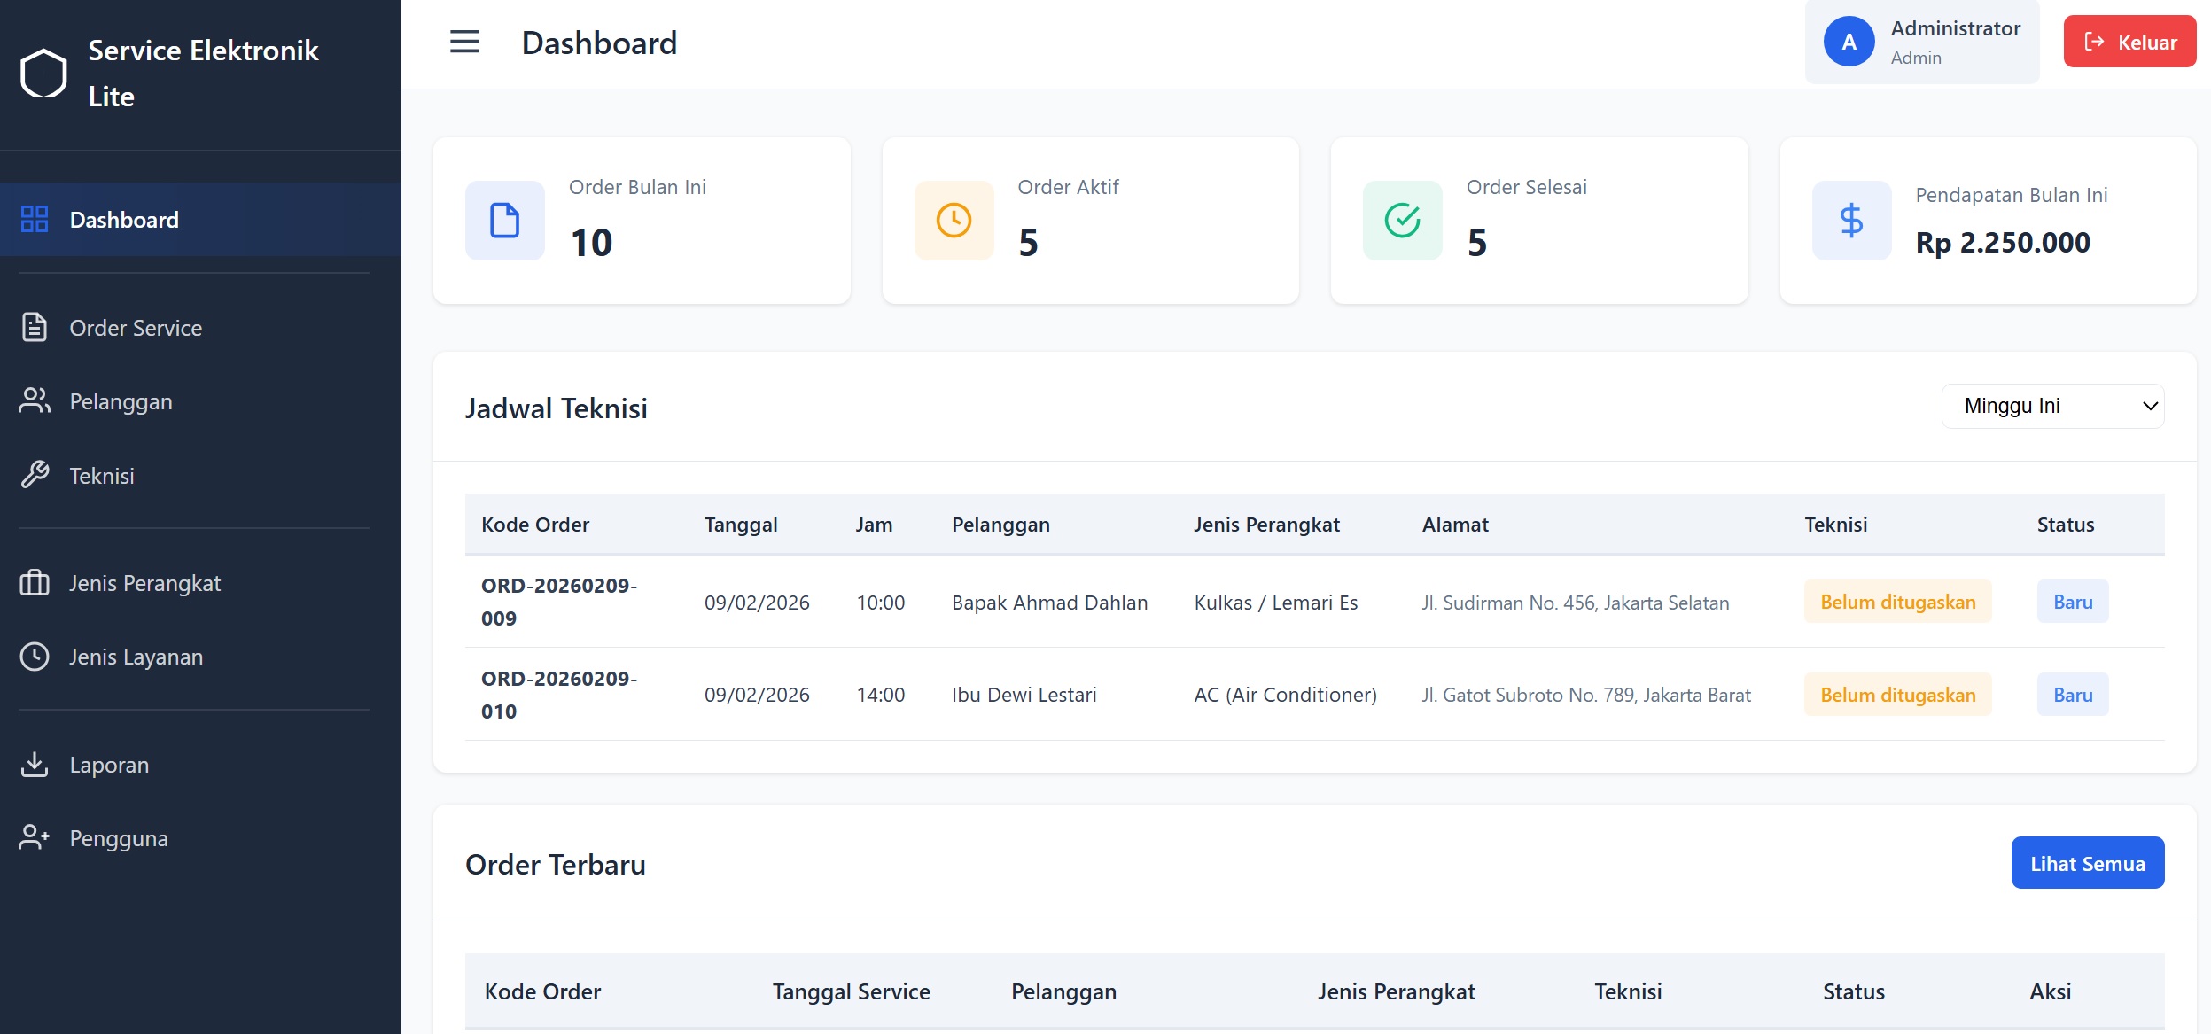Click the Administrator avatar circle
Image resolution: width=2211 pixels, height=1034 pixels.
point(1849,42)
